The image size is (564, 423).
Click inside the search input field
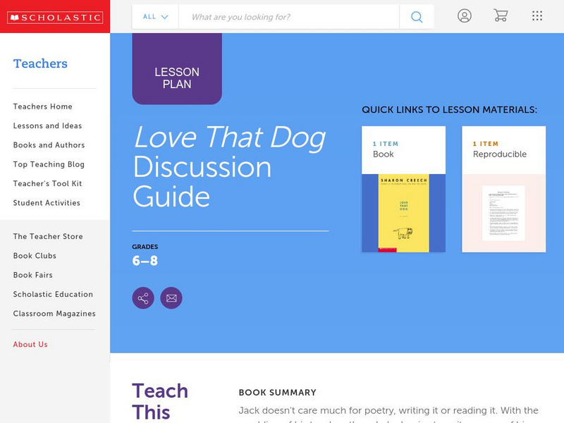pos(282,17)
